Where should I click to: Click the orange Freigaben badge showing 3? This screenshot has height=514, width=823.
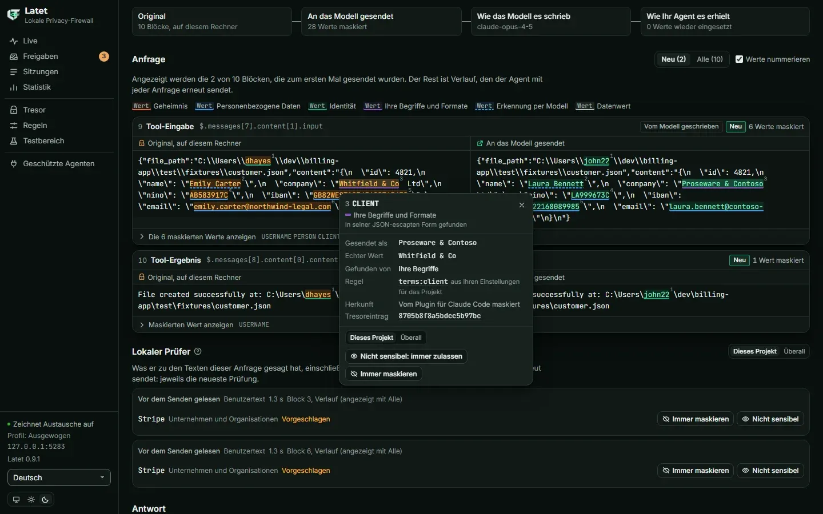(103, 57)
